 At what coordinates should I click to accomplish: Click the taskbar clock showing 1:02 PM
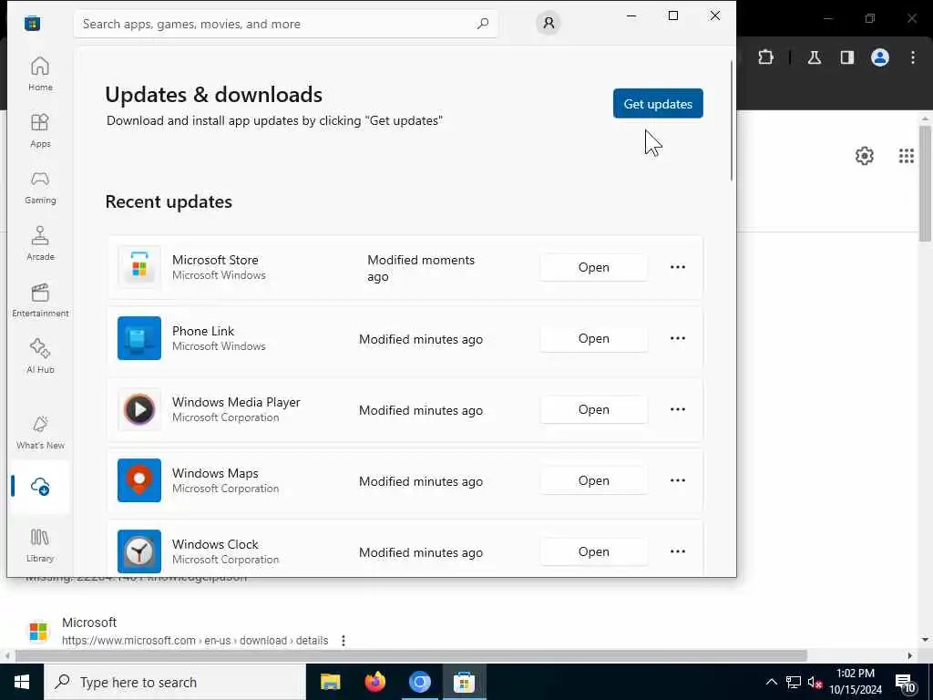coord(856,682)
